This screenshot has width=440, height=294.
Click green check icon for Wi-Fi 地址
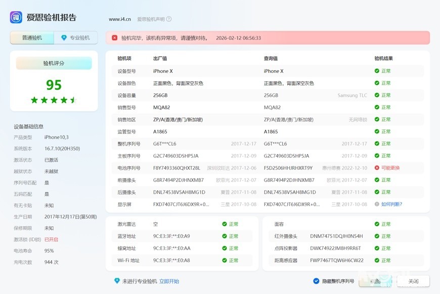pyautogui.click(x=225, y=260)
